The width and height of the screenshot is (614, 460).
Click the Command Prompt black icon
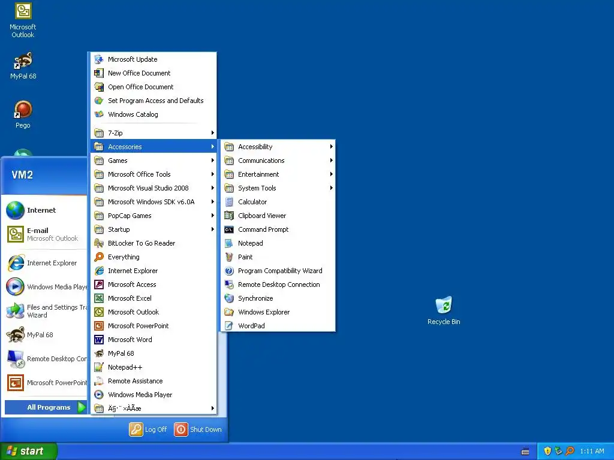click(229, 229)
